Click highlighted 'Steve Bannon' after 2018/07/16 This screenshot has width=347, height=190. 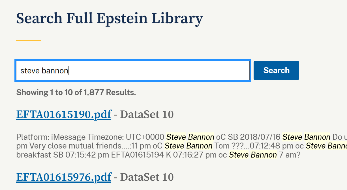tap(306, 137)
